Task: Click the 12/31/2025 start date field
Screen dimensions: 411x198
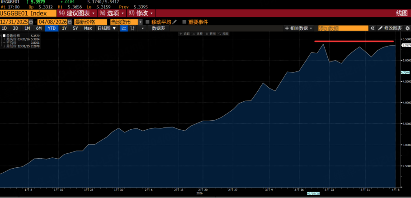Action: click(x=14, y=22)
